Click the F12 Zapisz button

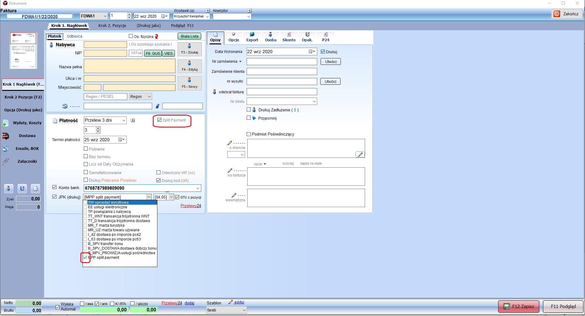[519, 306]
